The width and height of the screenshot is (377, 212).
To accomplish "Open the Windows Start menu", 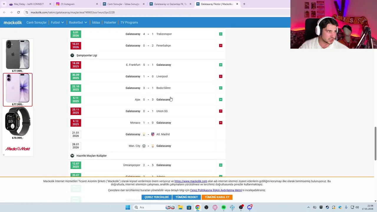I will tap(128, 207).
